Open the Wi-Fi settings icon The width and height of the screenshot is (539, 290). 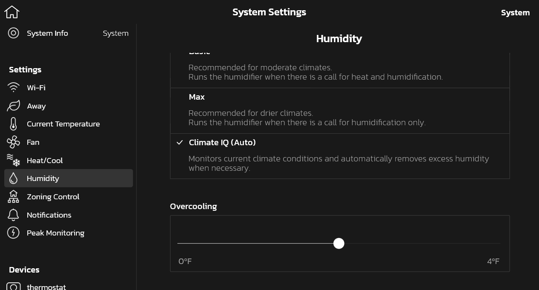click(14, 88)
